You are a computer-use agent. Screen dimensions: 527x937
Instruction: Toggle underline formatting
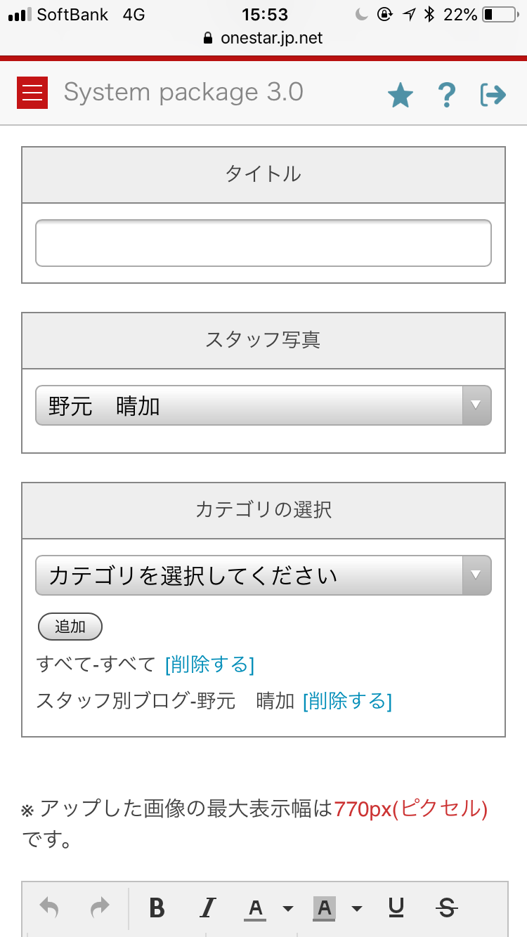396,908
